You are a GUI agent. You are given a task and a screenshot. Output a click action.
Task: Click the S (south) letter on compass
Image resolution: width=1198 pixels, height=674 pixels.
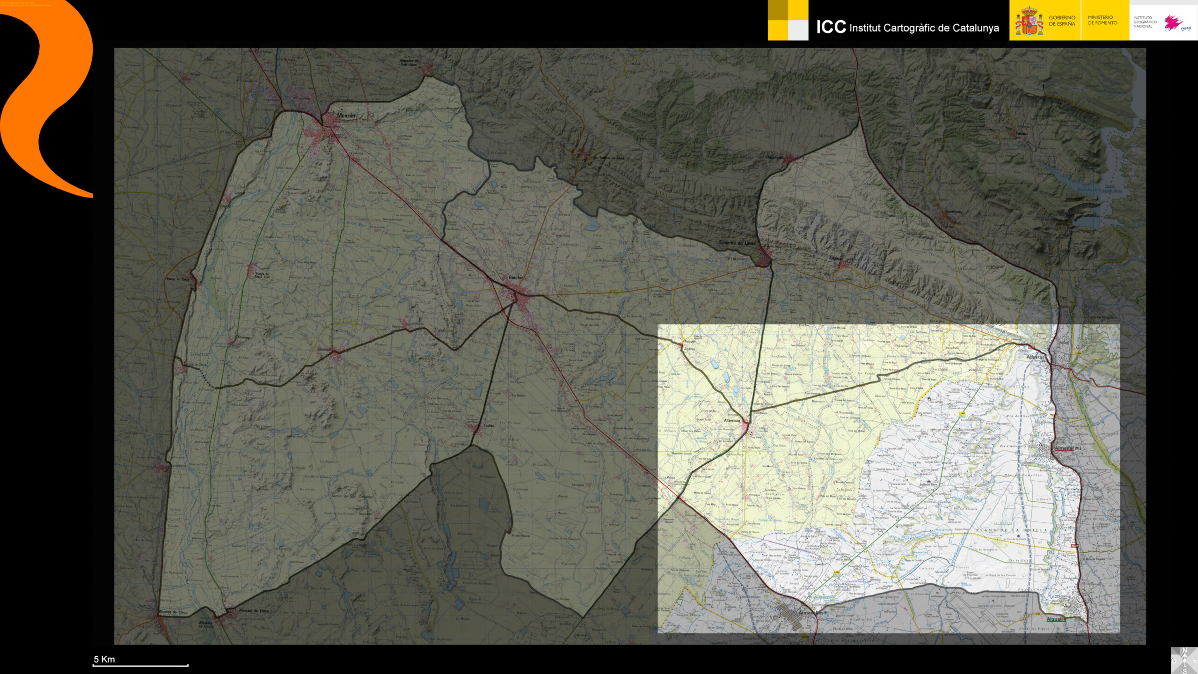click(x=1184, y=671)
